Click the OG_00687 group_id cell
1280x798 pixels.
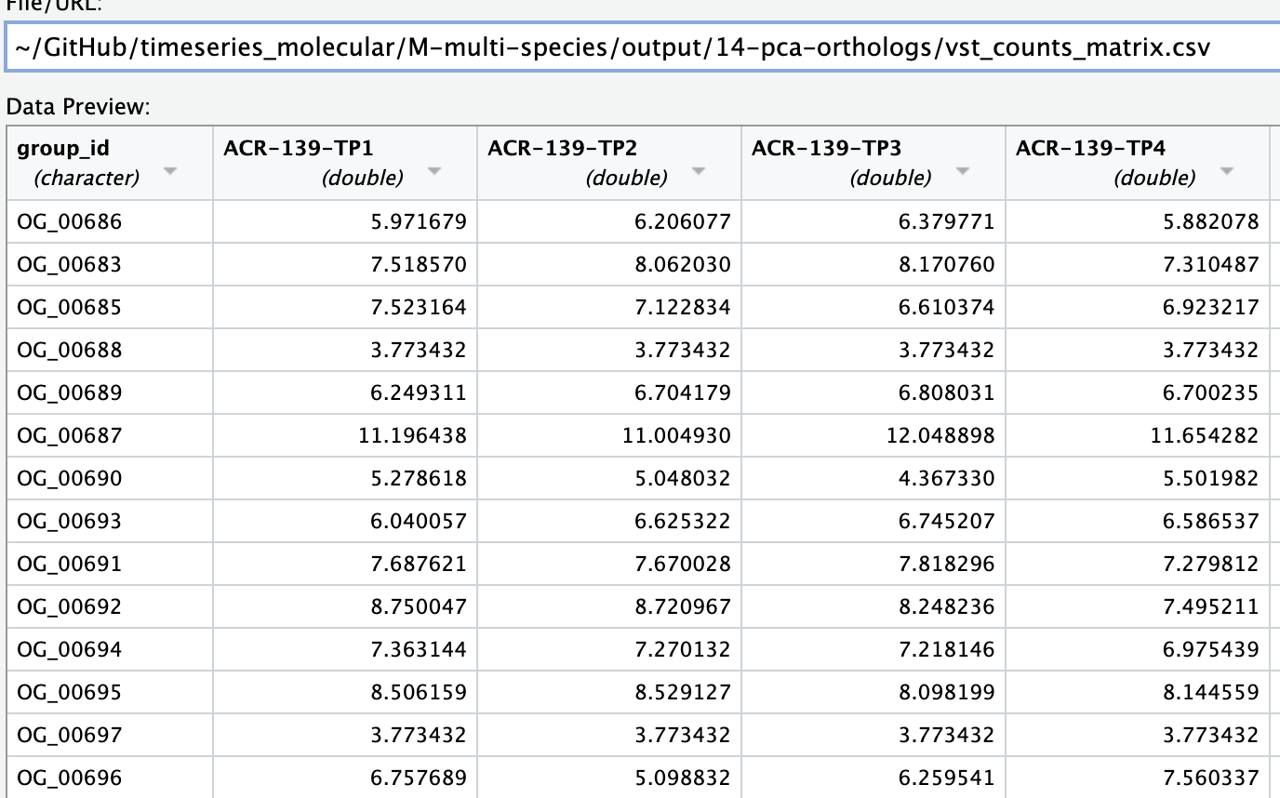coord(69,435)
